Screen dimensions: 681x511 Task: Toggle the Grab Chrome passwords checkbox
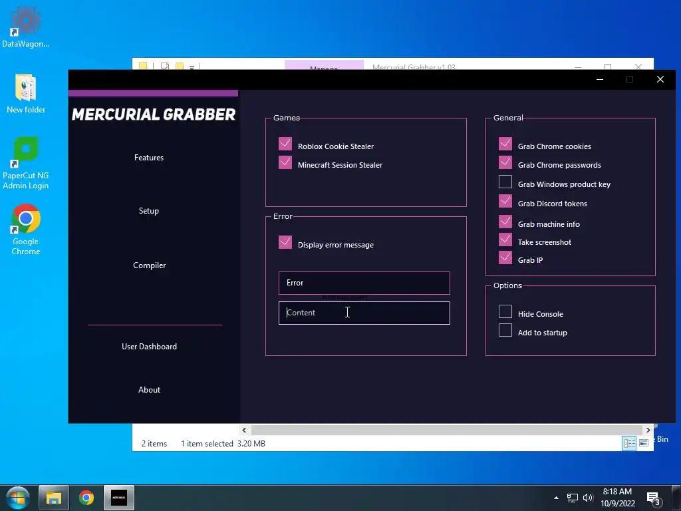(x=505, y=162)
